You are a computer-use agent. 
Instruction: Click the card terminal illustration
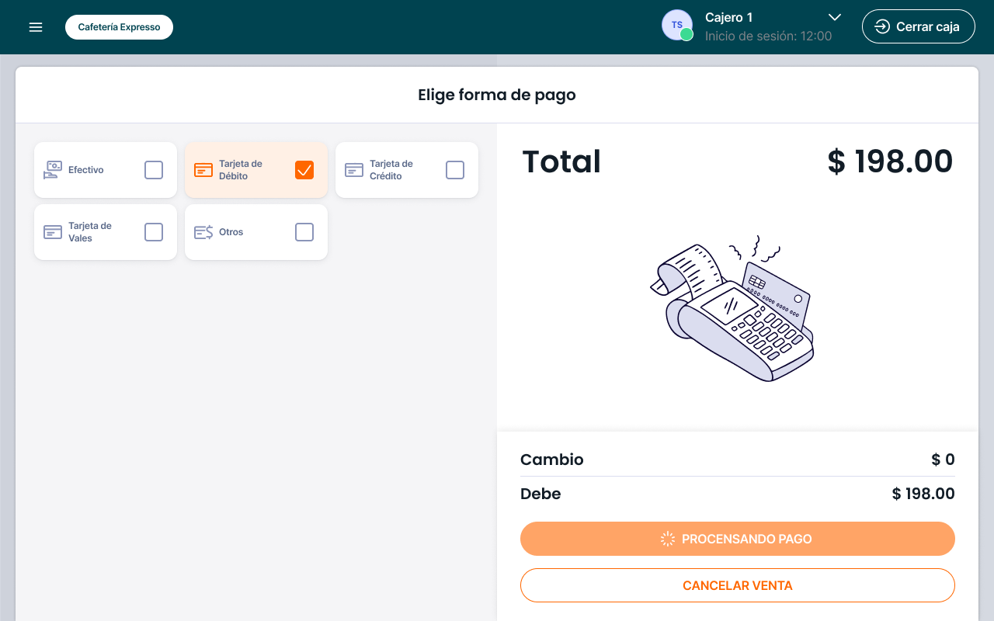tap(733, 309)
